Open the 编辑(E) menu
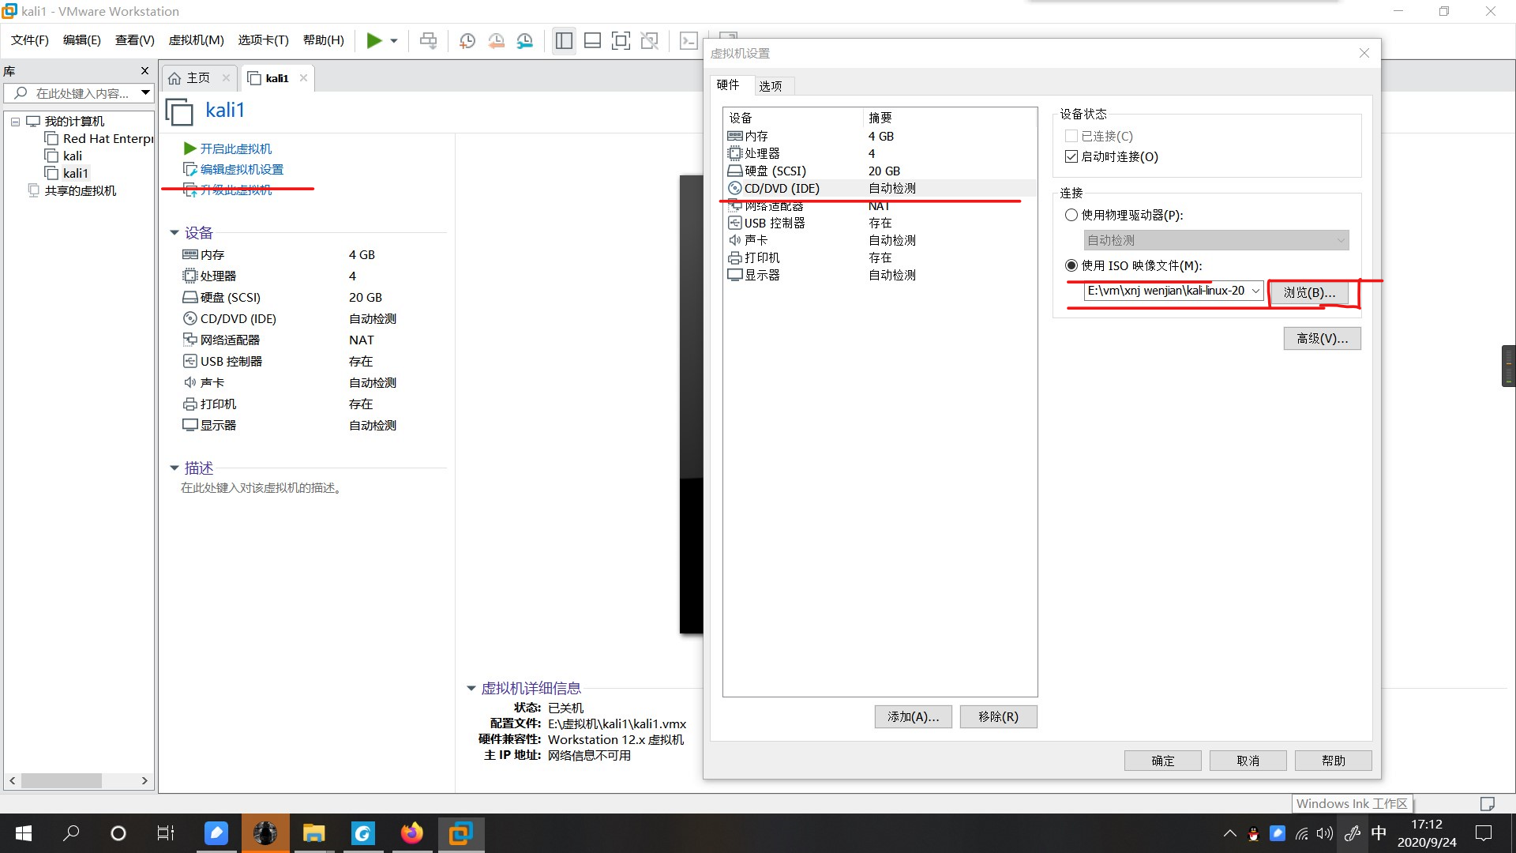The height and width of the screenshot is (853, 1516). coord(82,40)
